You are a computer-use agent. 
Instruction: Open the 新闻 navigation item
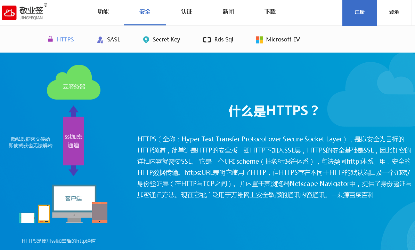point(228,12)
